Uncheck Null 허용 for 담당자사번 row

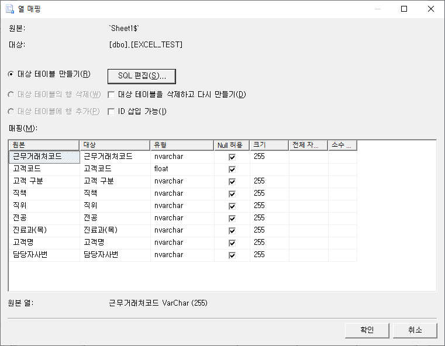click(x=232, y=255)
